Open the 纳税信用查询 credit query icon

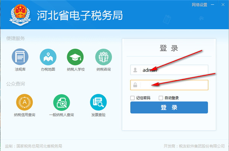pos(24,102)
